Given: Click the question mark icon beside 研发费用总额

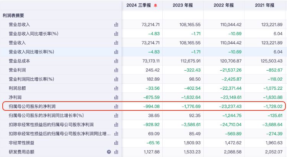Looking at the screenshot, I should click(109, 152).
